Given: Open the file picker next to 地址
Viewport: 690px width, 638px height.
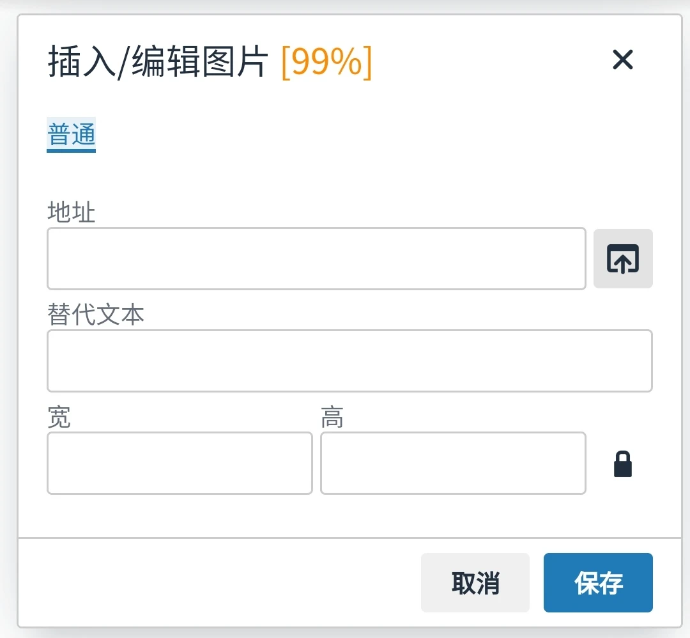Looking at the screenshot, I should click(623, 258).
